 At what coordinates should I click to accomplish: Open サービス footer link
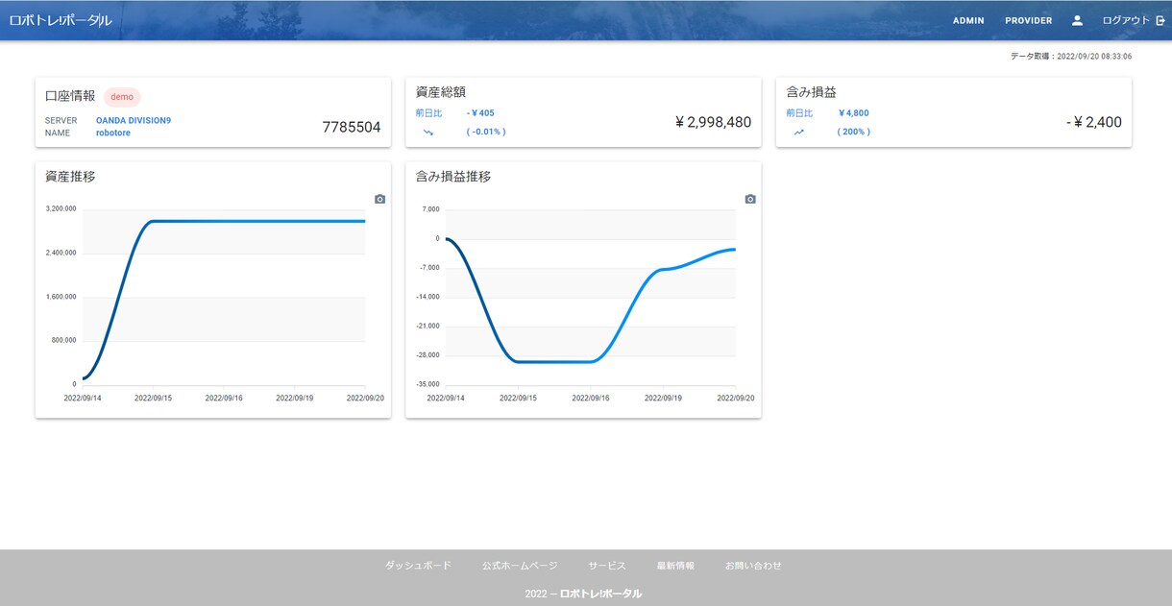click(607, 566)
